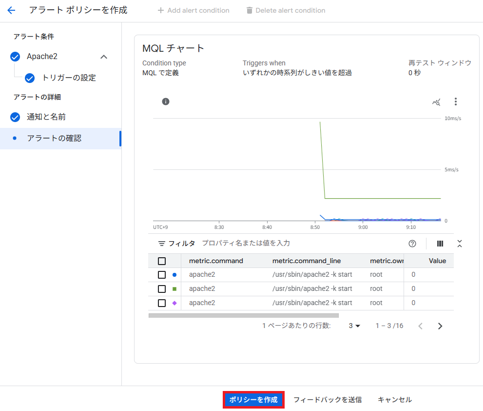Toggle the select-all header checkbox
483x411 pixels.
[162, 261]
